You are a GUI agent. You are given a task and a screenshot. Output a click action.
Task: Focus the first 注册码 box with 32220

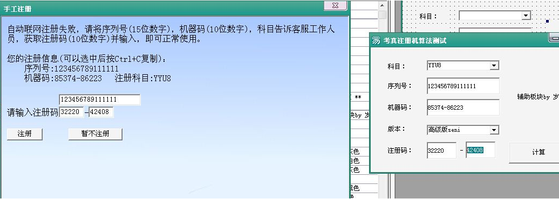point(441,150)
